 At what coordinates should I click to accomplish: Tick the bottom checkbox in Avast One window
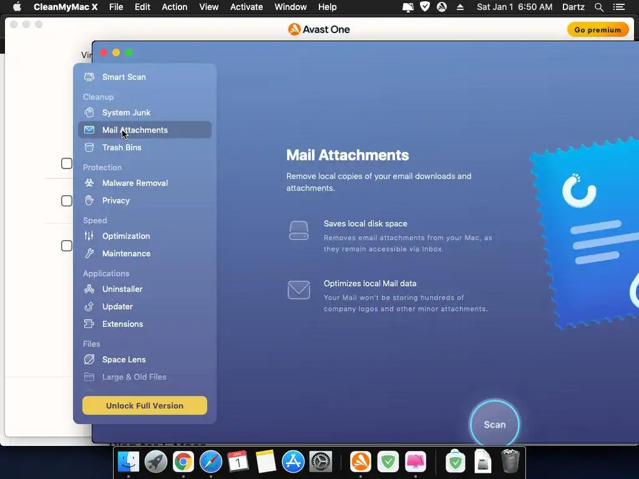(66, 246)
